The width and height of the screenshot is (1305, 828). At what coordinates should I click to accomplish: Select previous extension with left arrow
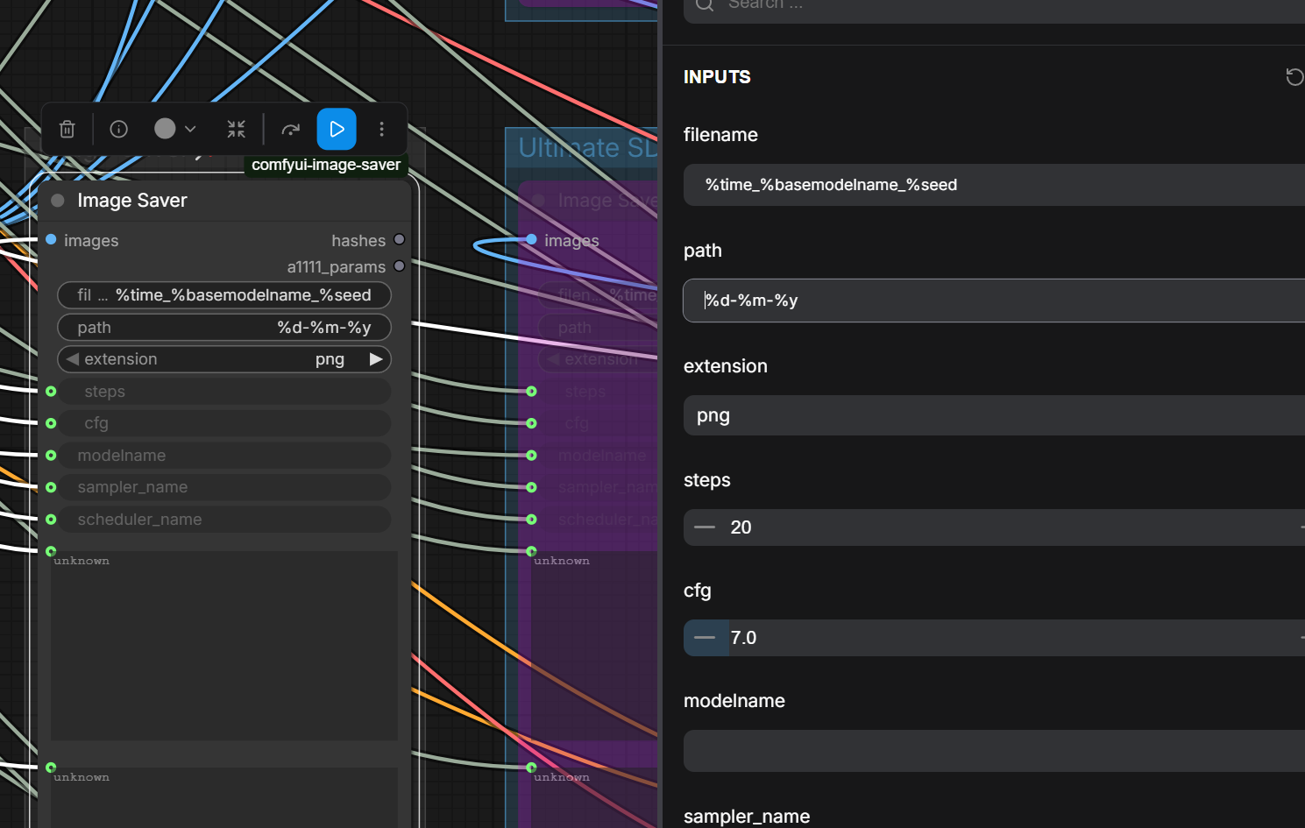pyautogui.click(x=73, y=359)
